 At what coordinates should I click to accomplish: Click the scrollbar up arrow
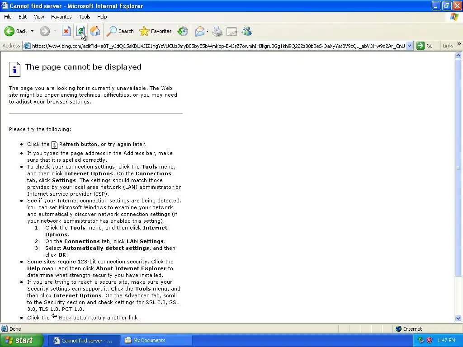coord(458,55)
